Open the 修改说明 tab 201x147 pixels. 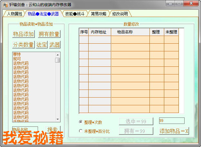coord(120,14)
